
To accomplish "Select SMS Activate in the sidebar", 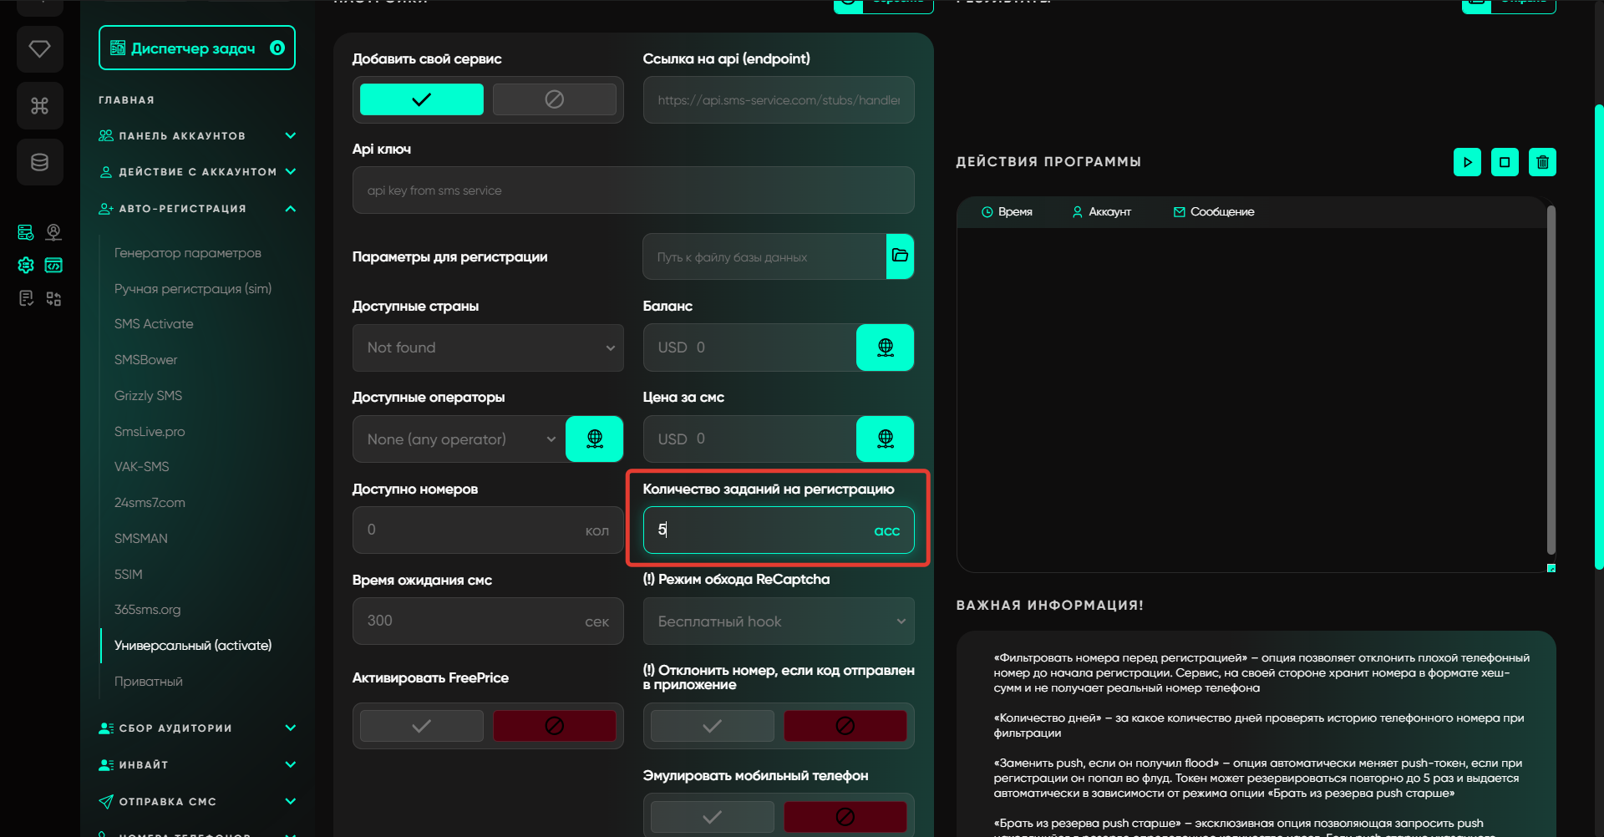I will tap(154, 324).
